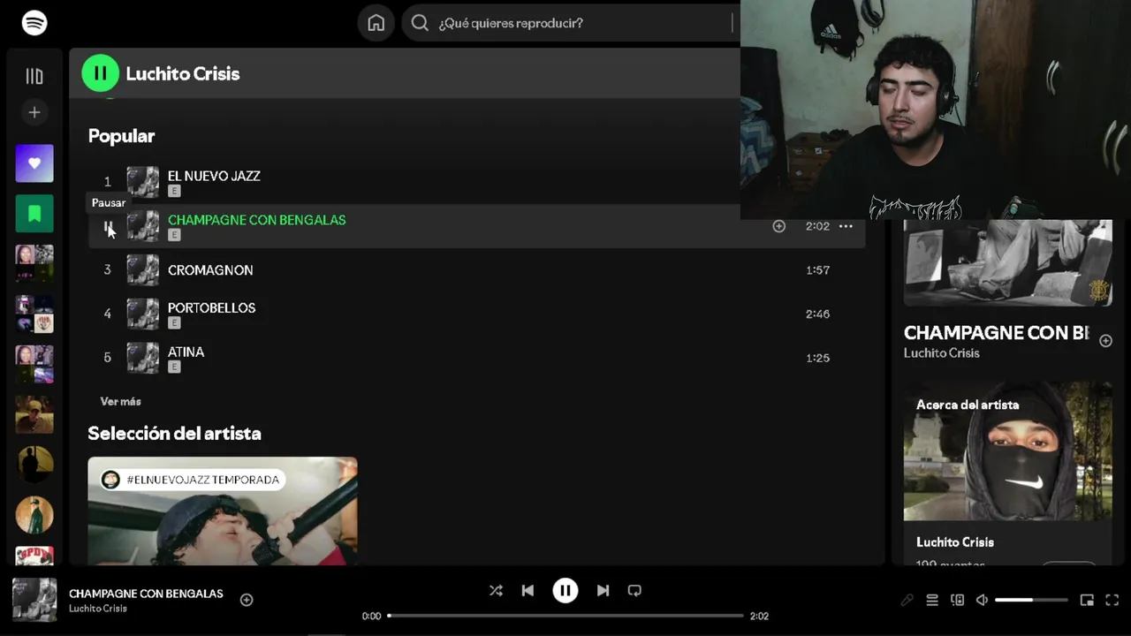Open the play queue
Viewport: 1131px width, 636px height.
(x=932, y=600)
